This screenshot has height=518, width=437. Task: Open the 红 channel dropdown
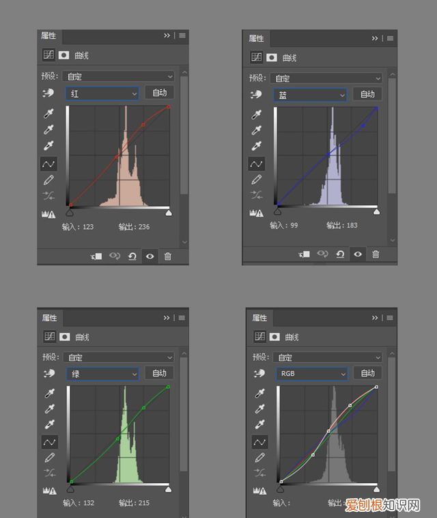click(102, 93)
